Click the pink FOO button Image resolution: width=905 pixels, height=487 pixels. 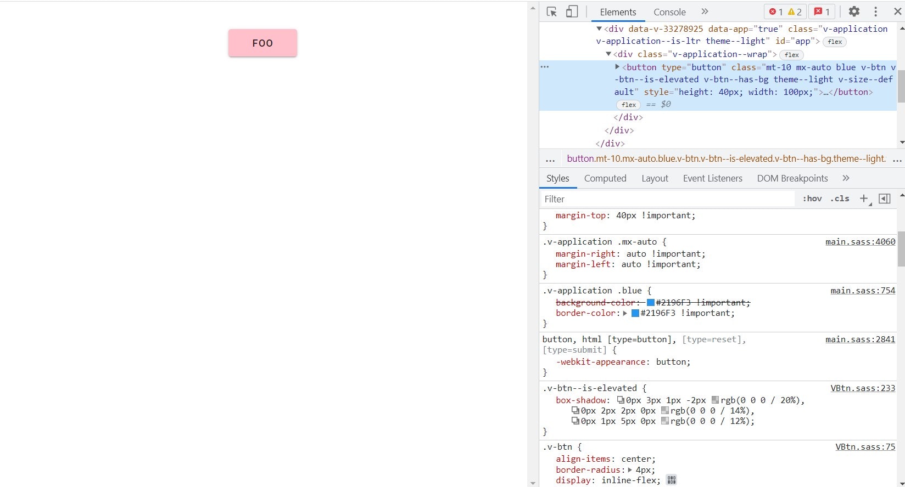point(262,43)
